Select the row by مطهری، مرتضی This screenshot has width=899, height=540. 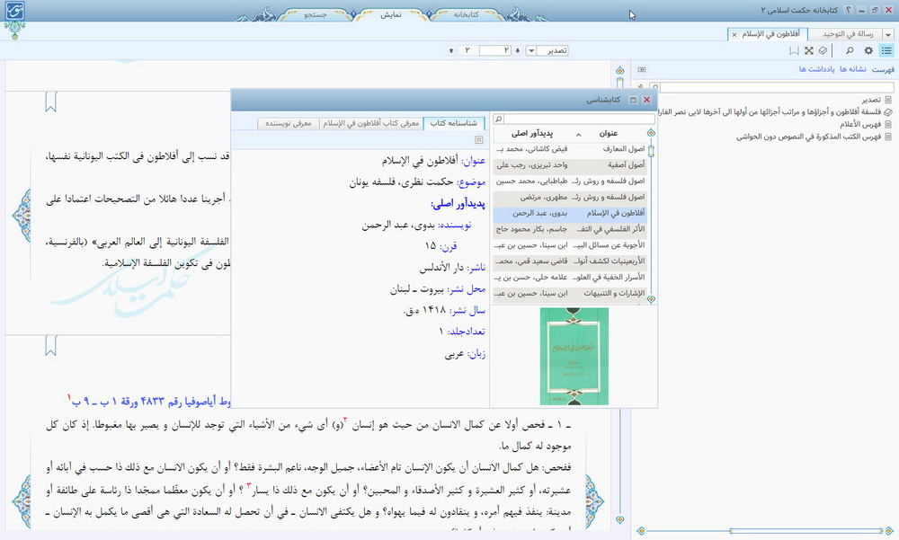(570, 197)
